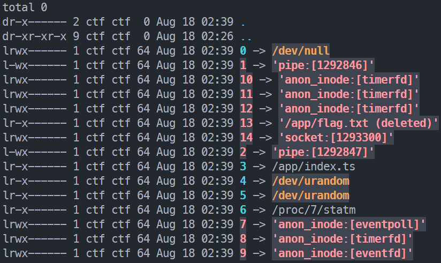The height and width of the screenshot is (263, 441).
Task: Click timerfd entry for descriptor 12
Action: [x=349, y=109]
